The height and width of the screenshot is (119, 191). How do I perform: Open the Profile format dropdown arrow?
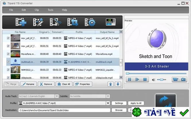tap(108, 103)
